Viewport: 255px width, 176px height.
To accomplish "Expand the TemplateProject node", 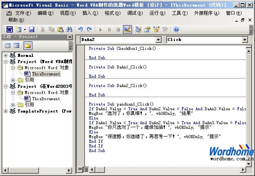I will click(x=5, y=111).
